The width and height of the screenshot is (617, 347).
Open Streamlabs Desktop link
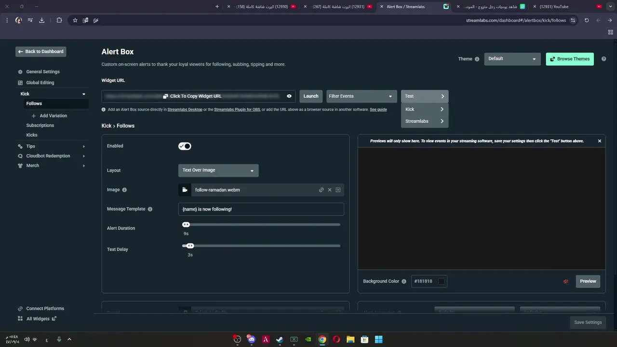pos(185,110)
